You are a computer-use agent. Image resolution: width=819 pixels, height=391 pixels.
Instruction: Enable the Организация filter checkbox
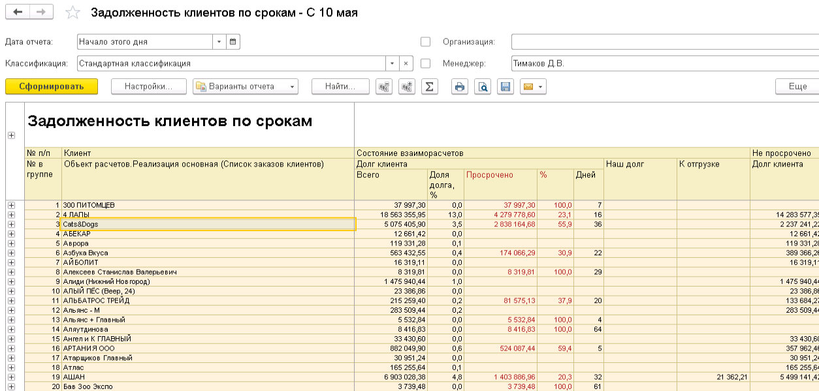coord(426,42)
